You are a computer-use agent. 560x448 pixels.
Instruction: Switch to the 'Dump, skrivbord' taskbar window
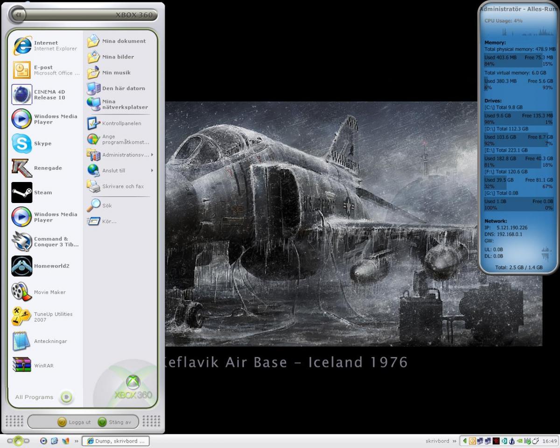tap(116, 441)
